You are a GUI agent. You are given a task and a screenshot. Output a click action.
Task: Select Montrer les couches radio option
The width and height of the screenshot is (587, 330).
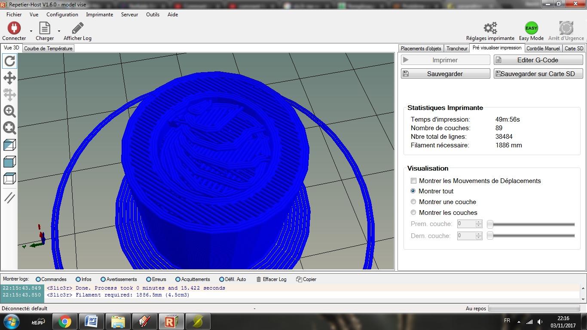pos(413,213)
